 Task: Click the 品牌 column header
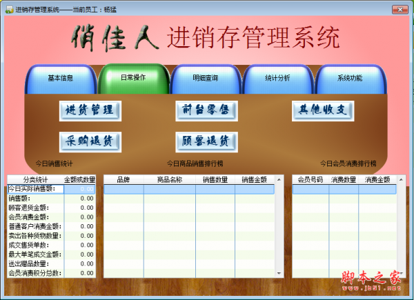click(124, 180)
